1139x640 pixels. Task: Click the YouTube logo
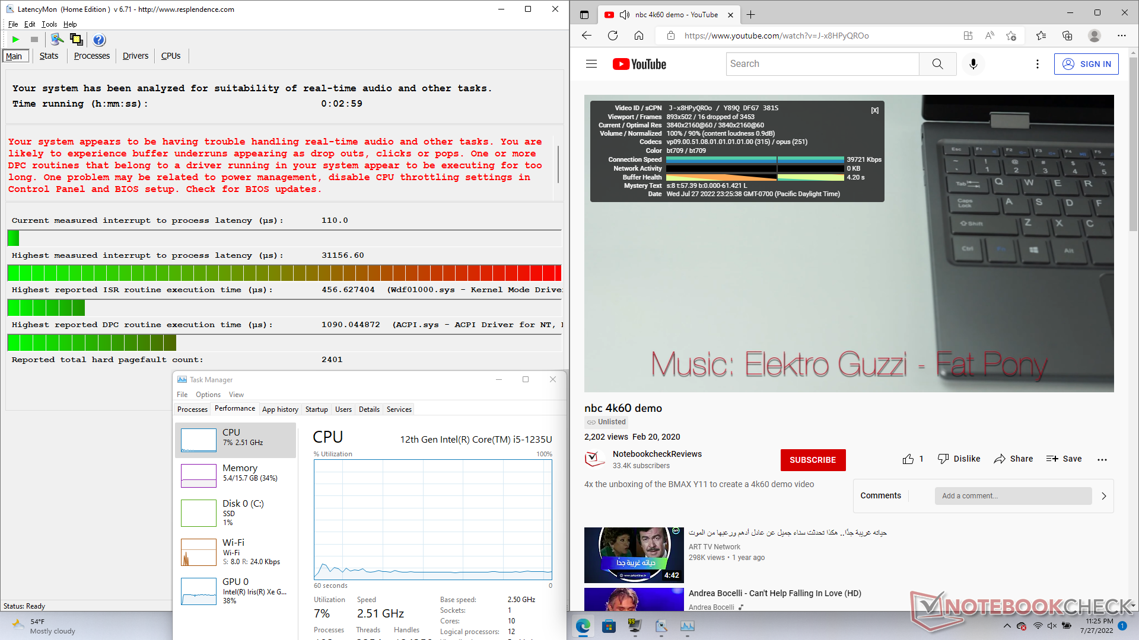(x=640, y=64)
